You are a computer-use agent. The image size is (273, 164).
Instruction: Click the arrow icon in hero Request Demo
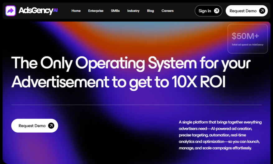[51, 125]
